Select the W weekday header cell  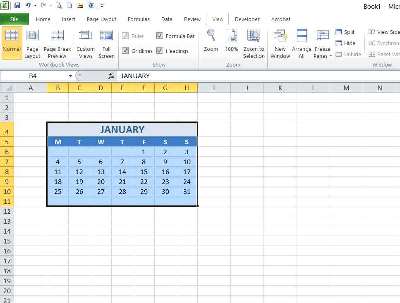point(101,142)
